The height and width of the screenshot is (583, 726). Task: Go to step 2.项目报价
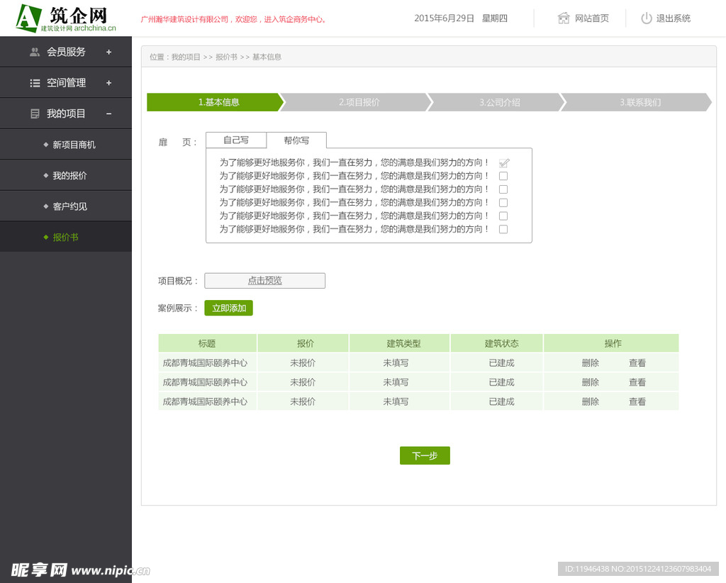pyautogui.click(x=359, y=102)
